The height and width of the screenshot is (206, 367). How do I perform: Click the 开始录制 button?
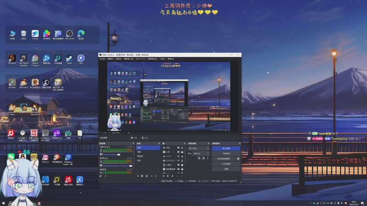coord(226,154)
